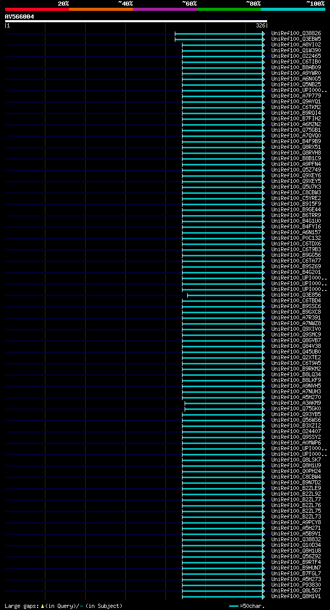Open hit UniRef100_Q75GB1
The width and height of the screenshot is (330, 610).
pyautogui.click(x=296, y=130)
